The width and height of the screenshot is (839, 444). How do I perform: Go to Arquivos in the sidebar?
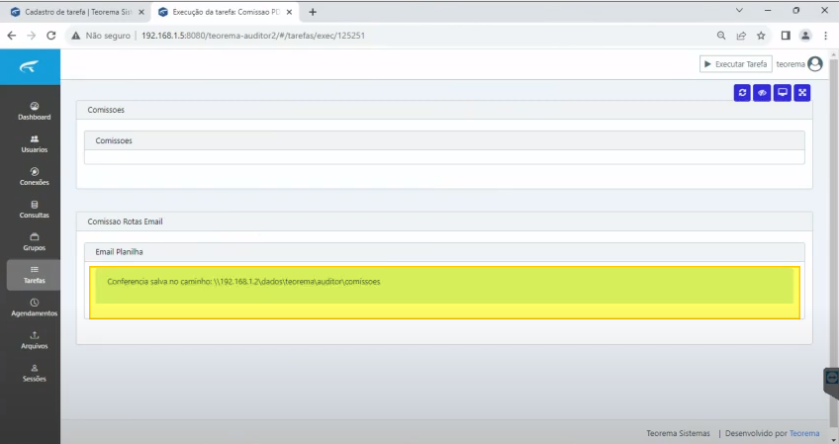[35, 340]
